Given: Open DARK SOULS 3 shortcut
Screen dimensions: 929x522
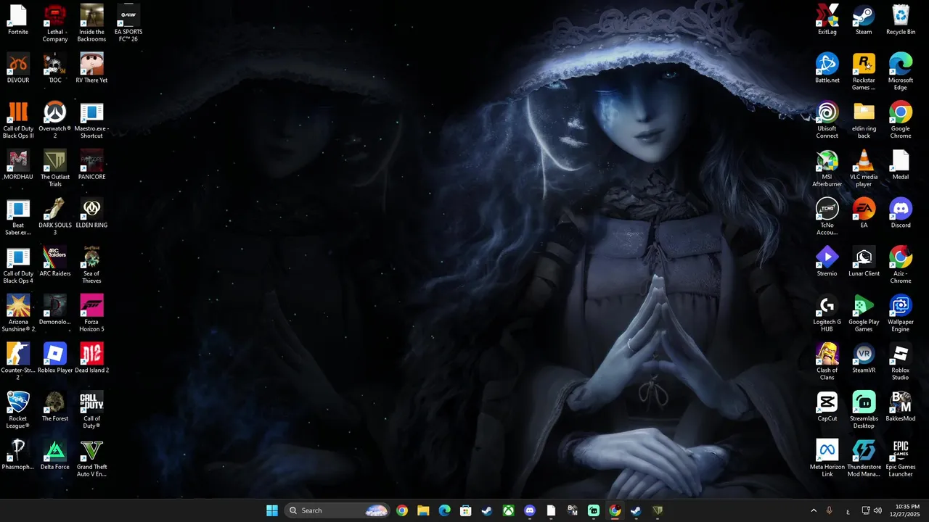Looking at the screenshot, I should tap(55, 217).
